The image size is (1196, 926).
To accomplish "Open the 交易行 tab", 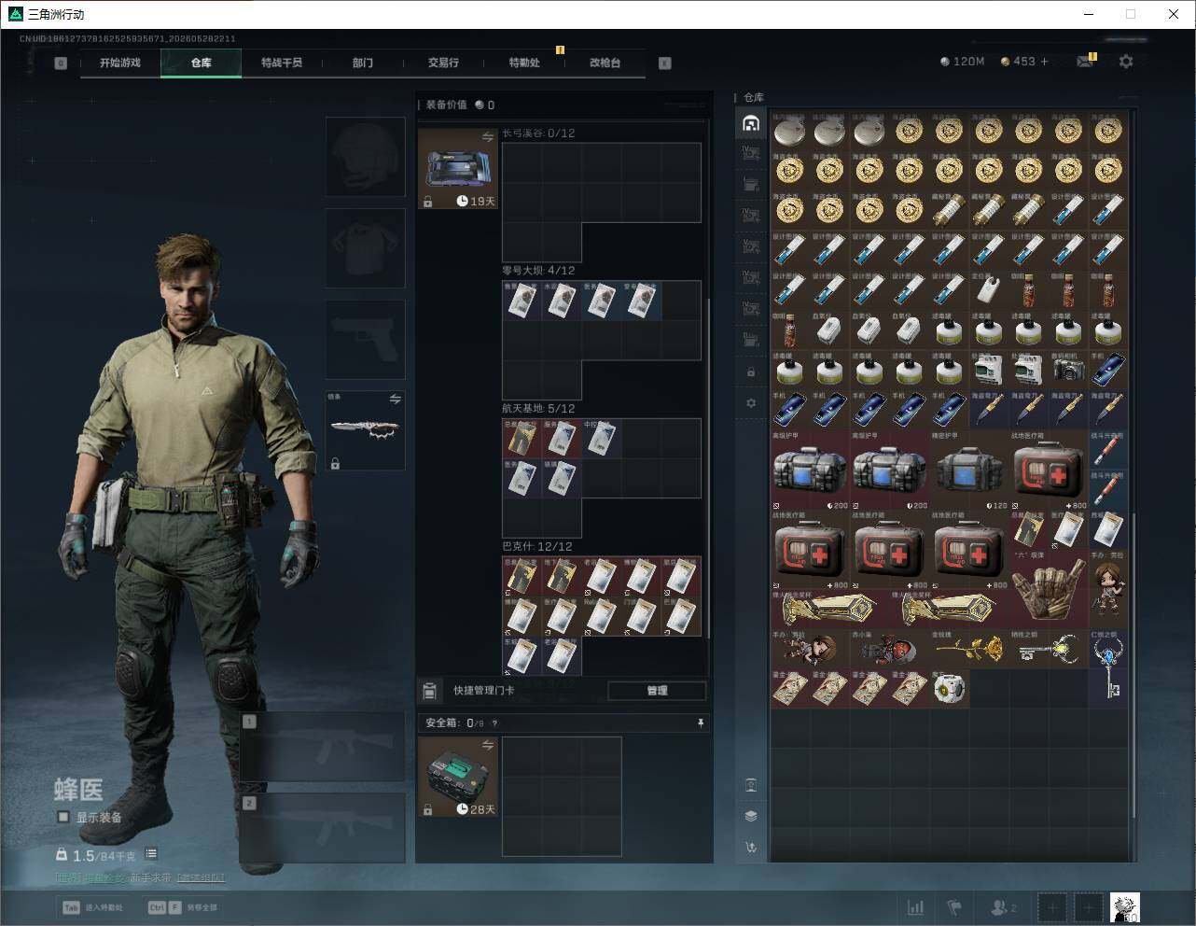I will (443, 63).
